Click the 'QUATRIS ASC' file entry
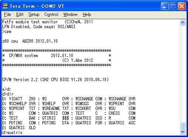 pyautogui.click(x=122, y=123)
